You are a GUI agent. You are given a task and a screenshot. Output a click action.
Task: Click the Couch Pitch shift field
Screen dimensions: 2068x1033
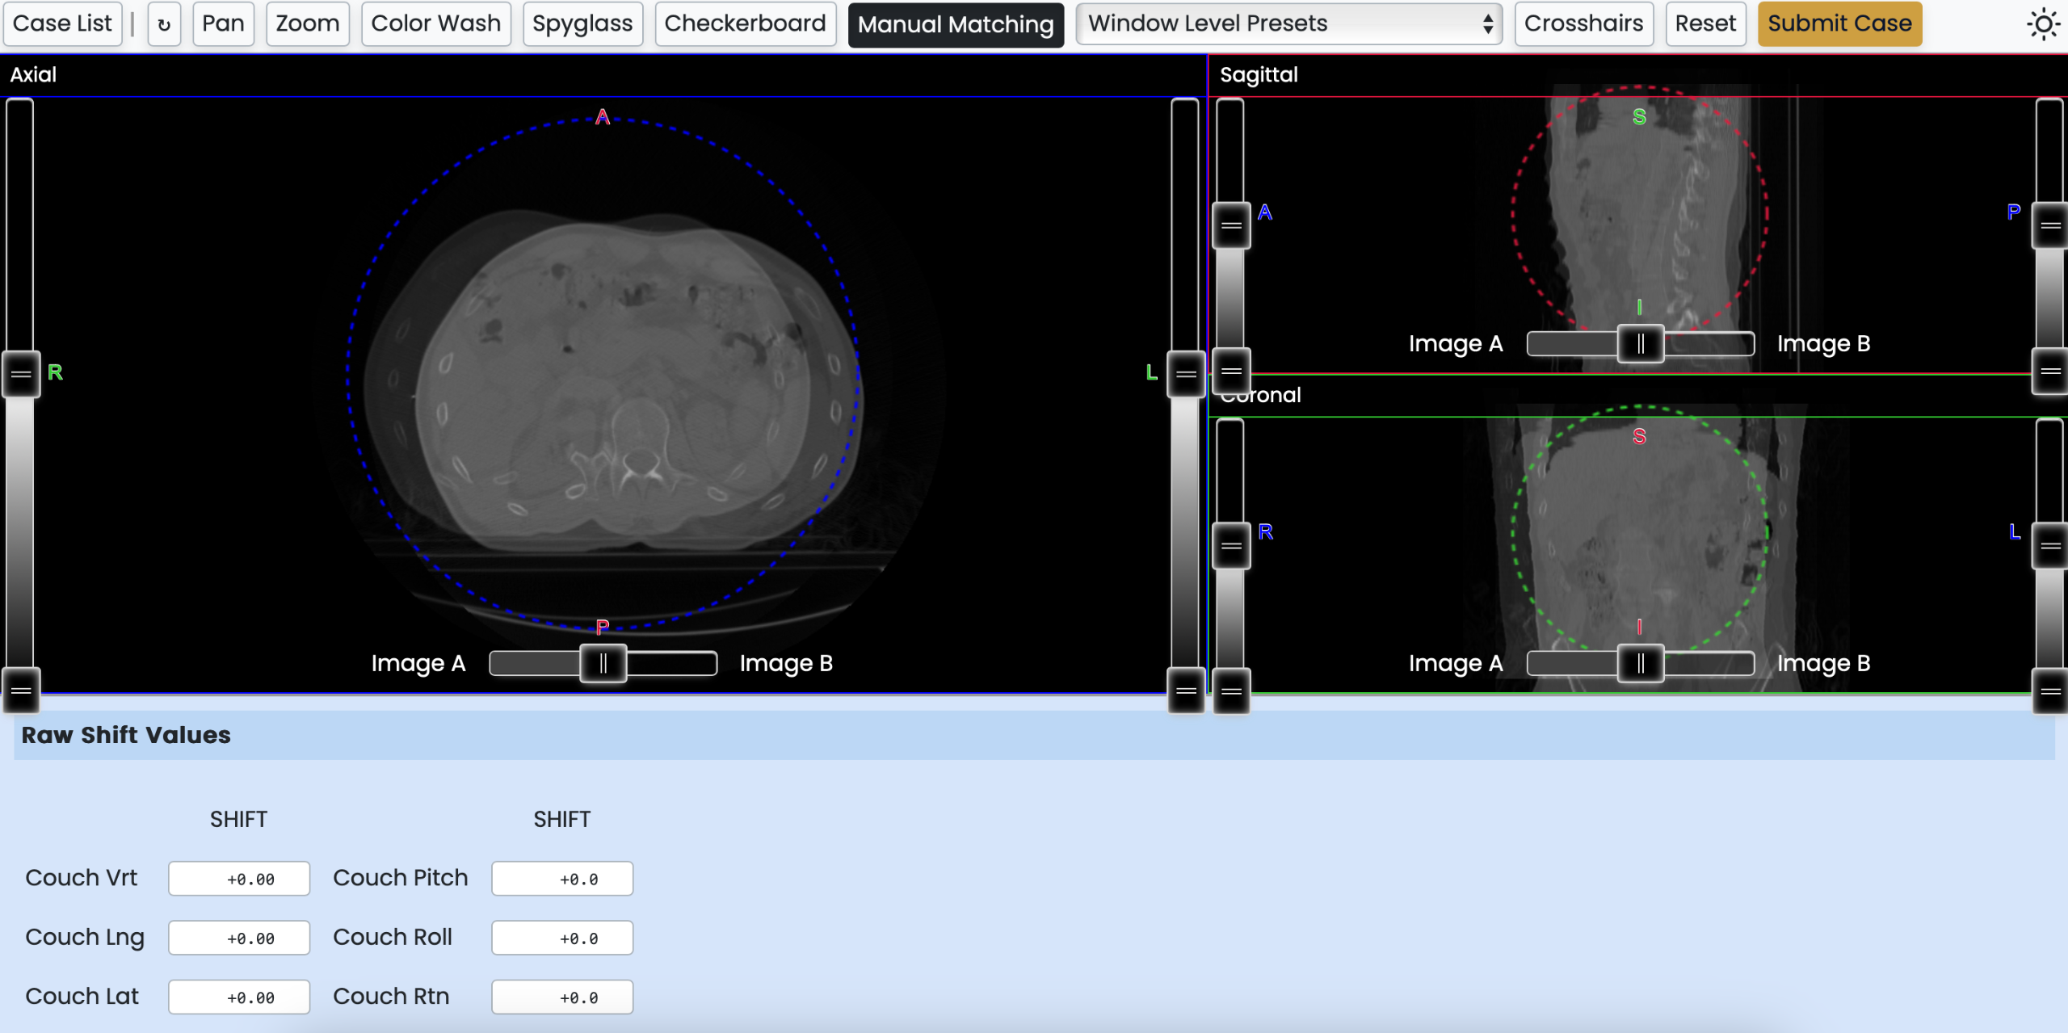[x=562, y=879]
